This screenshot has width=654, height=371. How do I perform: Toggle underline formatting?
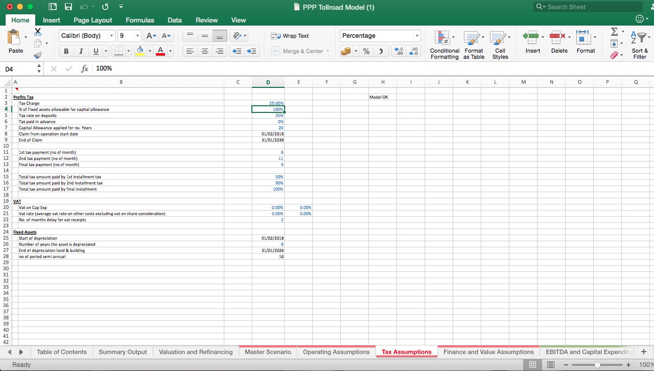pos(96,51)
